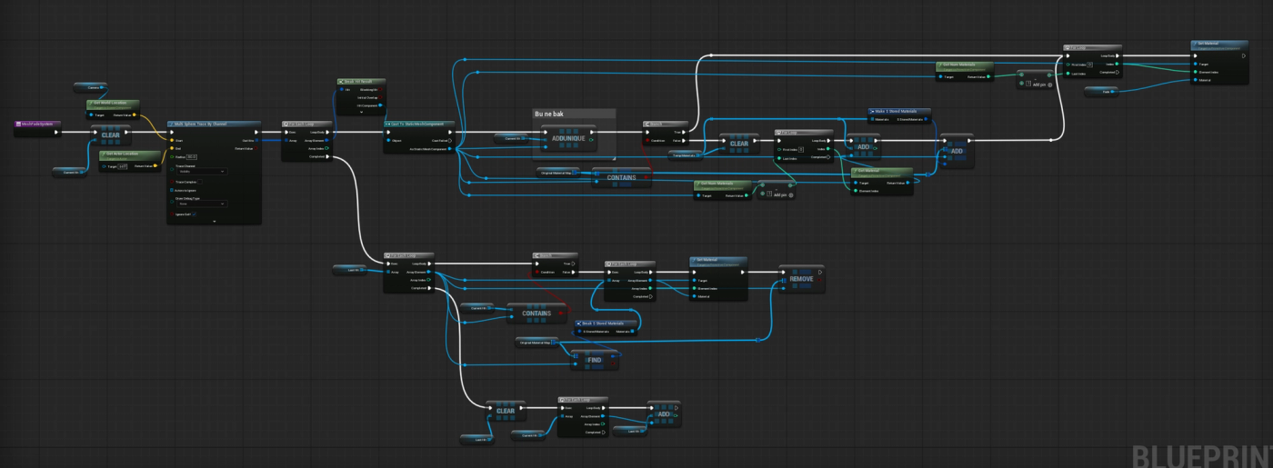1273x468 pixels.
Task: Select the 'Bu ne bak' comment header
Action: pyautogui.click(x=574, y=114)
